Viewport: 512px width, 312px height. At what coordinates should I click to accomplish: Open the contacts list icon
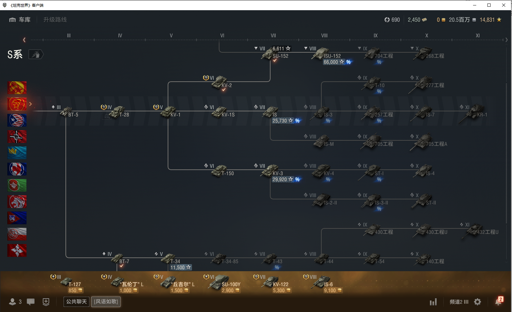click(x=12, y=302)
